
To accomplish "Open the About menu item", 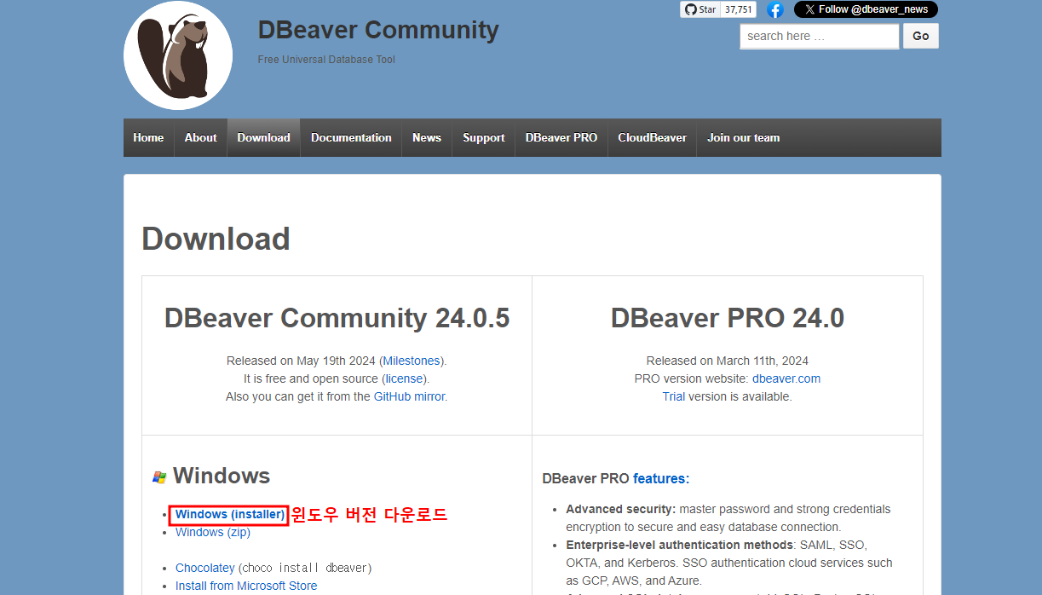I will coord(201,137).
